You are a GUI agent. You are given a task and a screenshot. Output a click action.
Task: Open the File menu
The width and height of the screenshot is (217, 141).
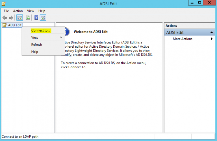click(x=6, y=11)
